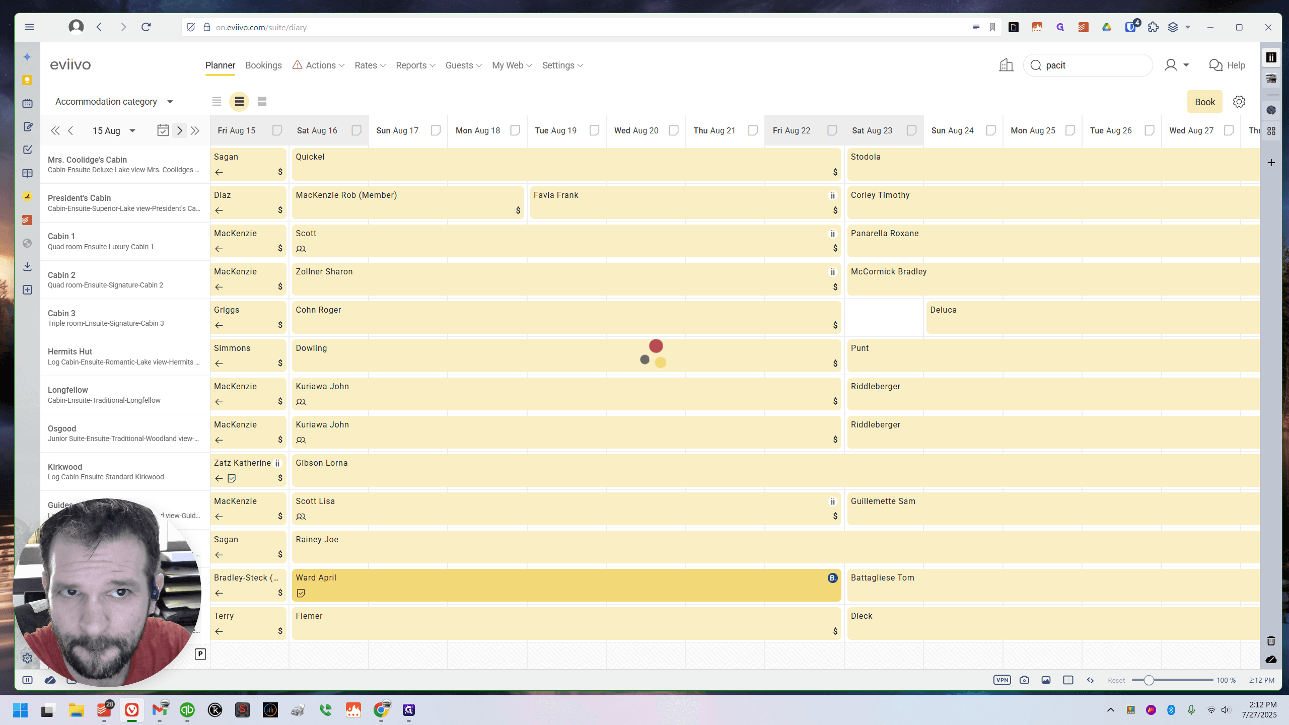Screen dimensions: 1289x725
Task: Tick the Sat Aug 23 checkbox
Action: coord(911,130)
